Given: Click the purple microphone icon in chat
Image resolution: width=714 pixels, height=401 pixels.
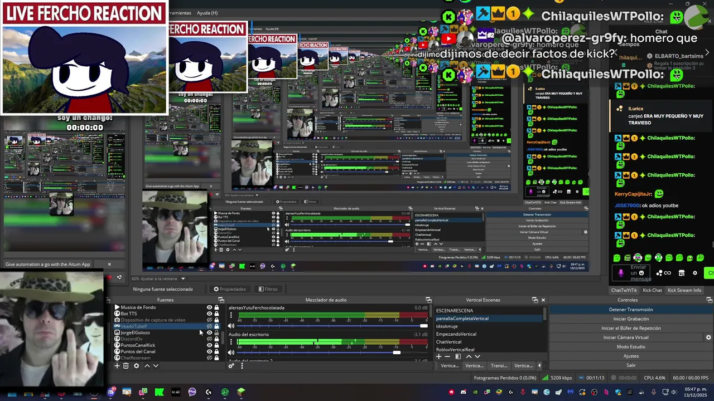Looking at the screenshot, I should pos(620,273).
